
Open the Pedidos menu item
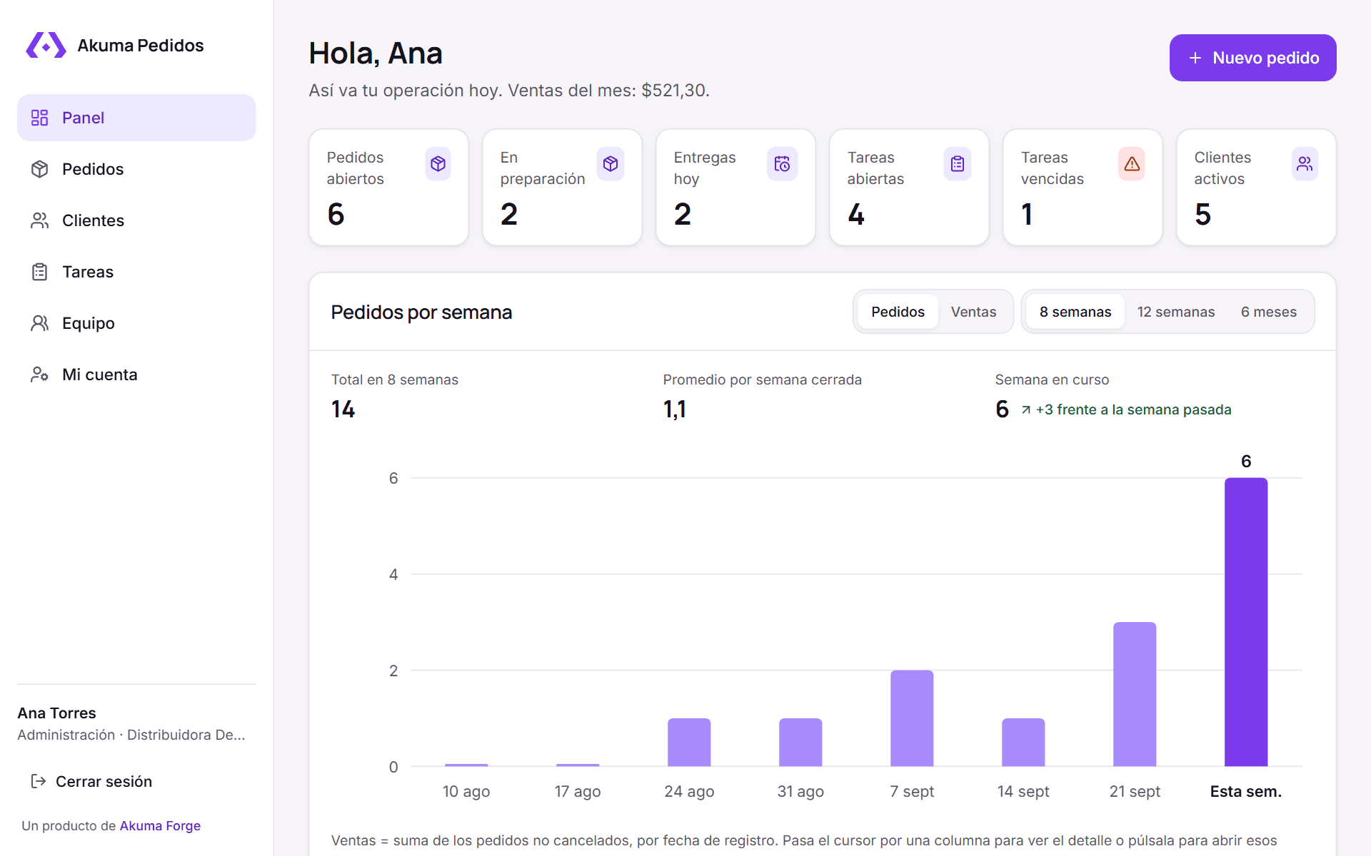coord(136,169)
